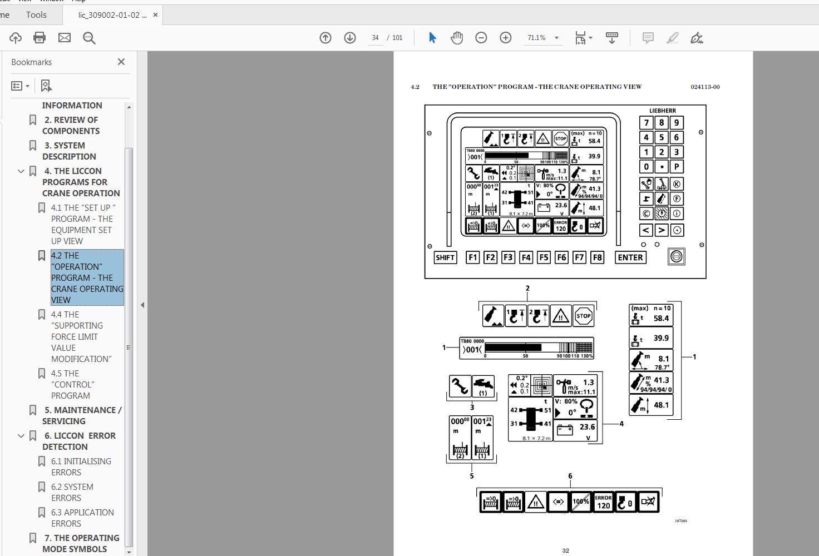Select the pointer selection tool
This screenshot has height=556, width=819.
coord(432,38)
